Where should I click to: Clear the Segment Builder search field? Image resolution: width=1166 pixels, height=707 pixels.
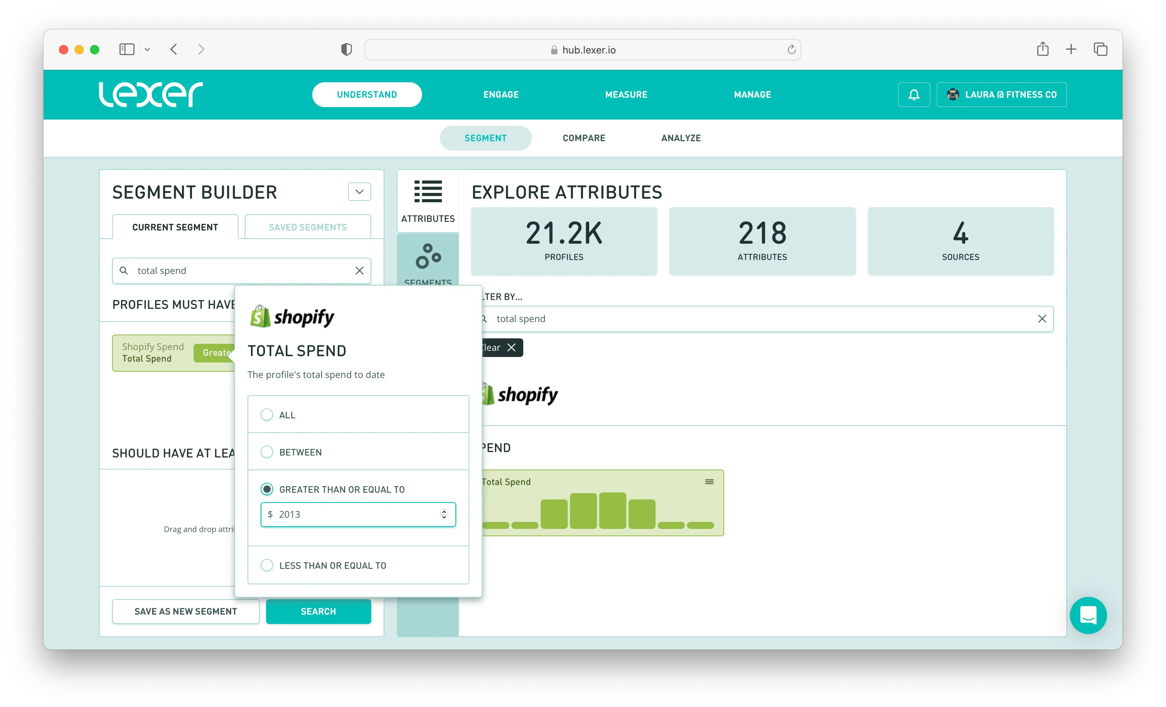(359, 270)
